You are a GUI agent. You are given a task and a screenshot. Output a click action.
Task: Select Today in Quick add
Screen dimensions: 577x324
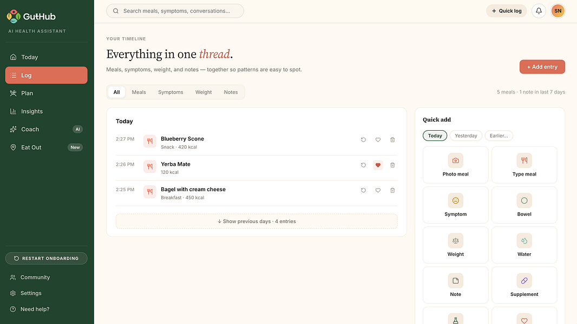tap(435, 136)
